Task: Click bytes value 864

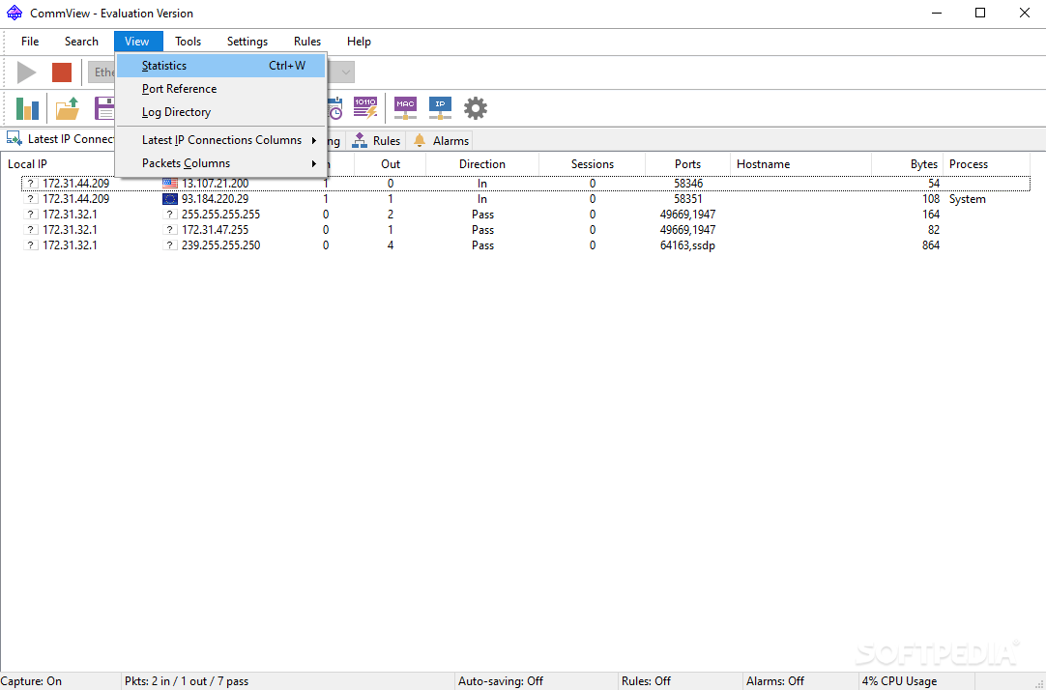Action: [x=931, y=244]
